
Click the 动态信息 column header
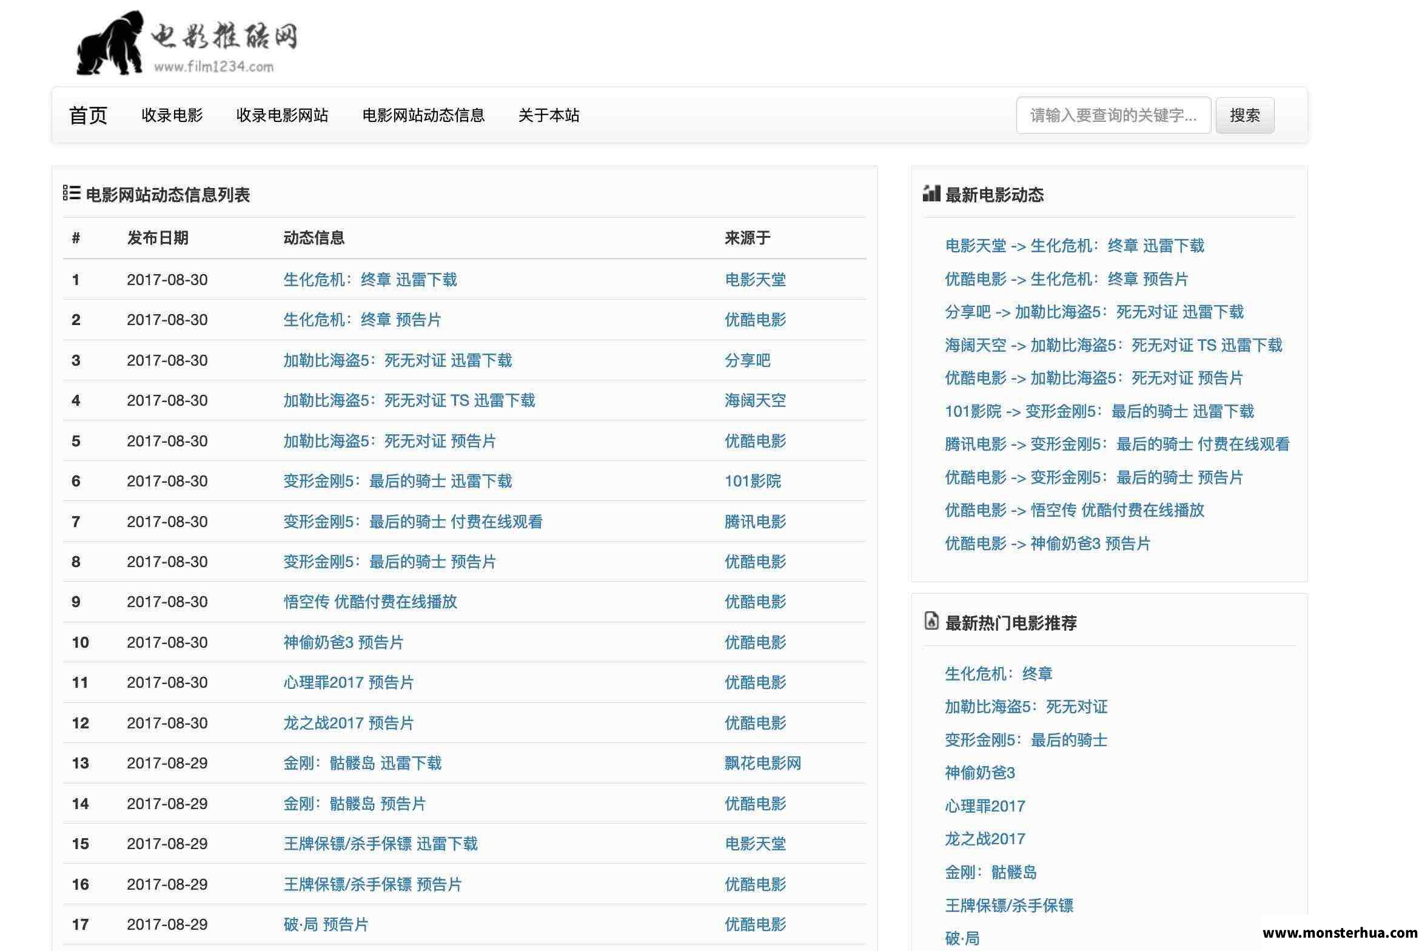314,238
